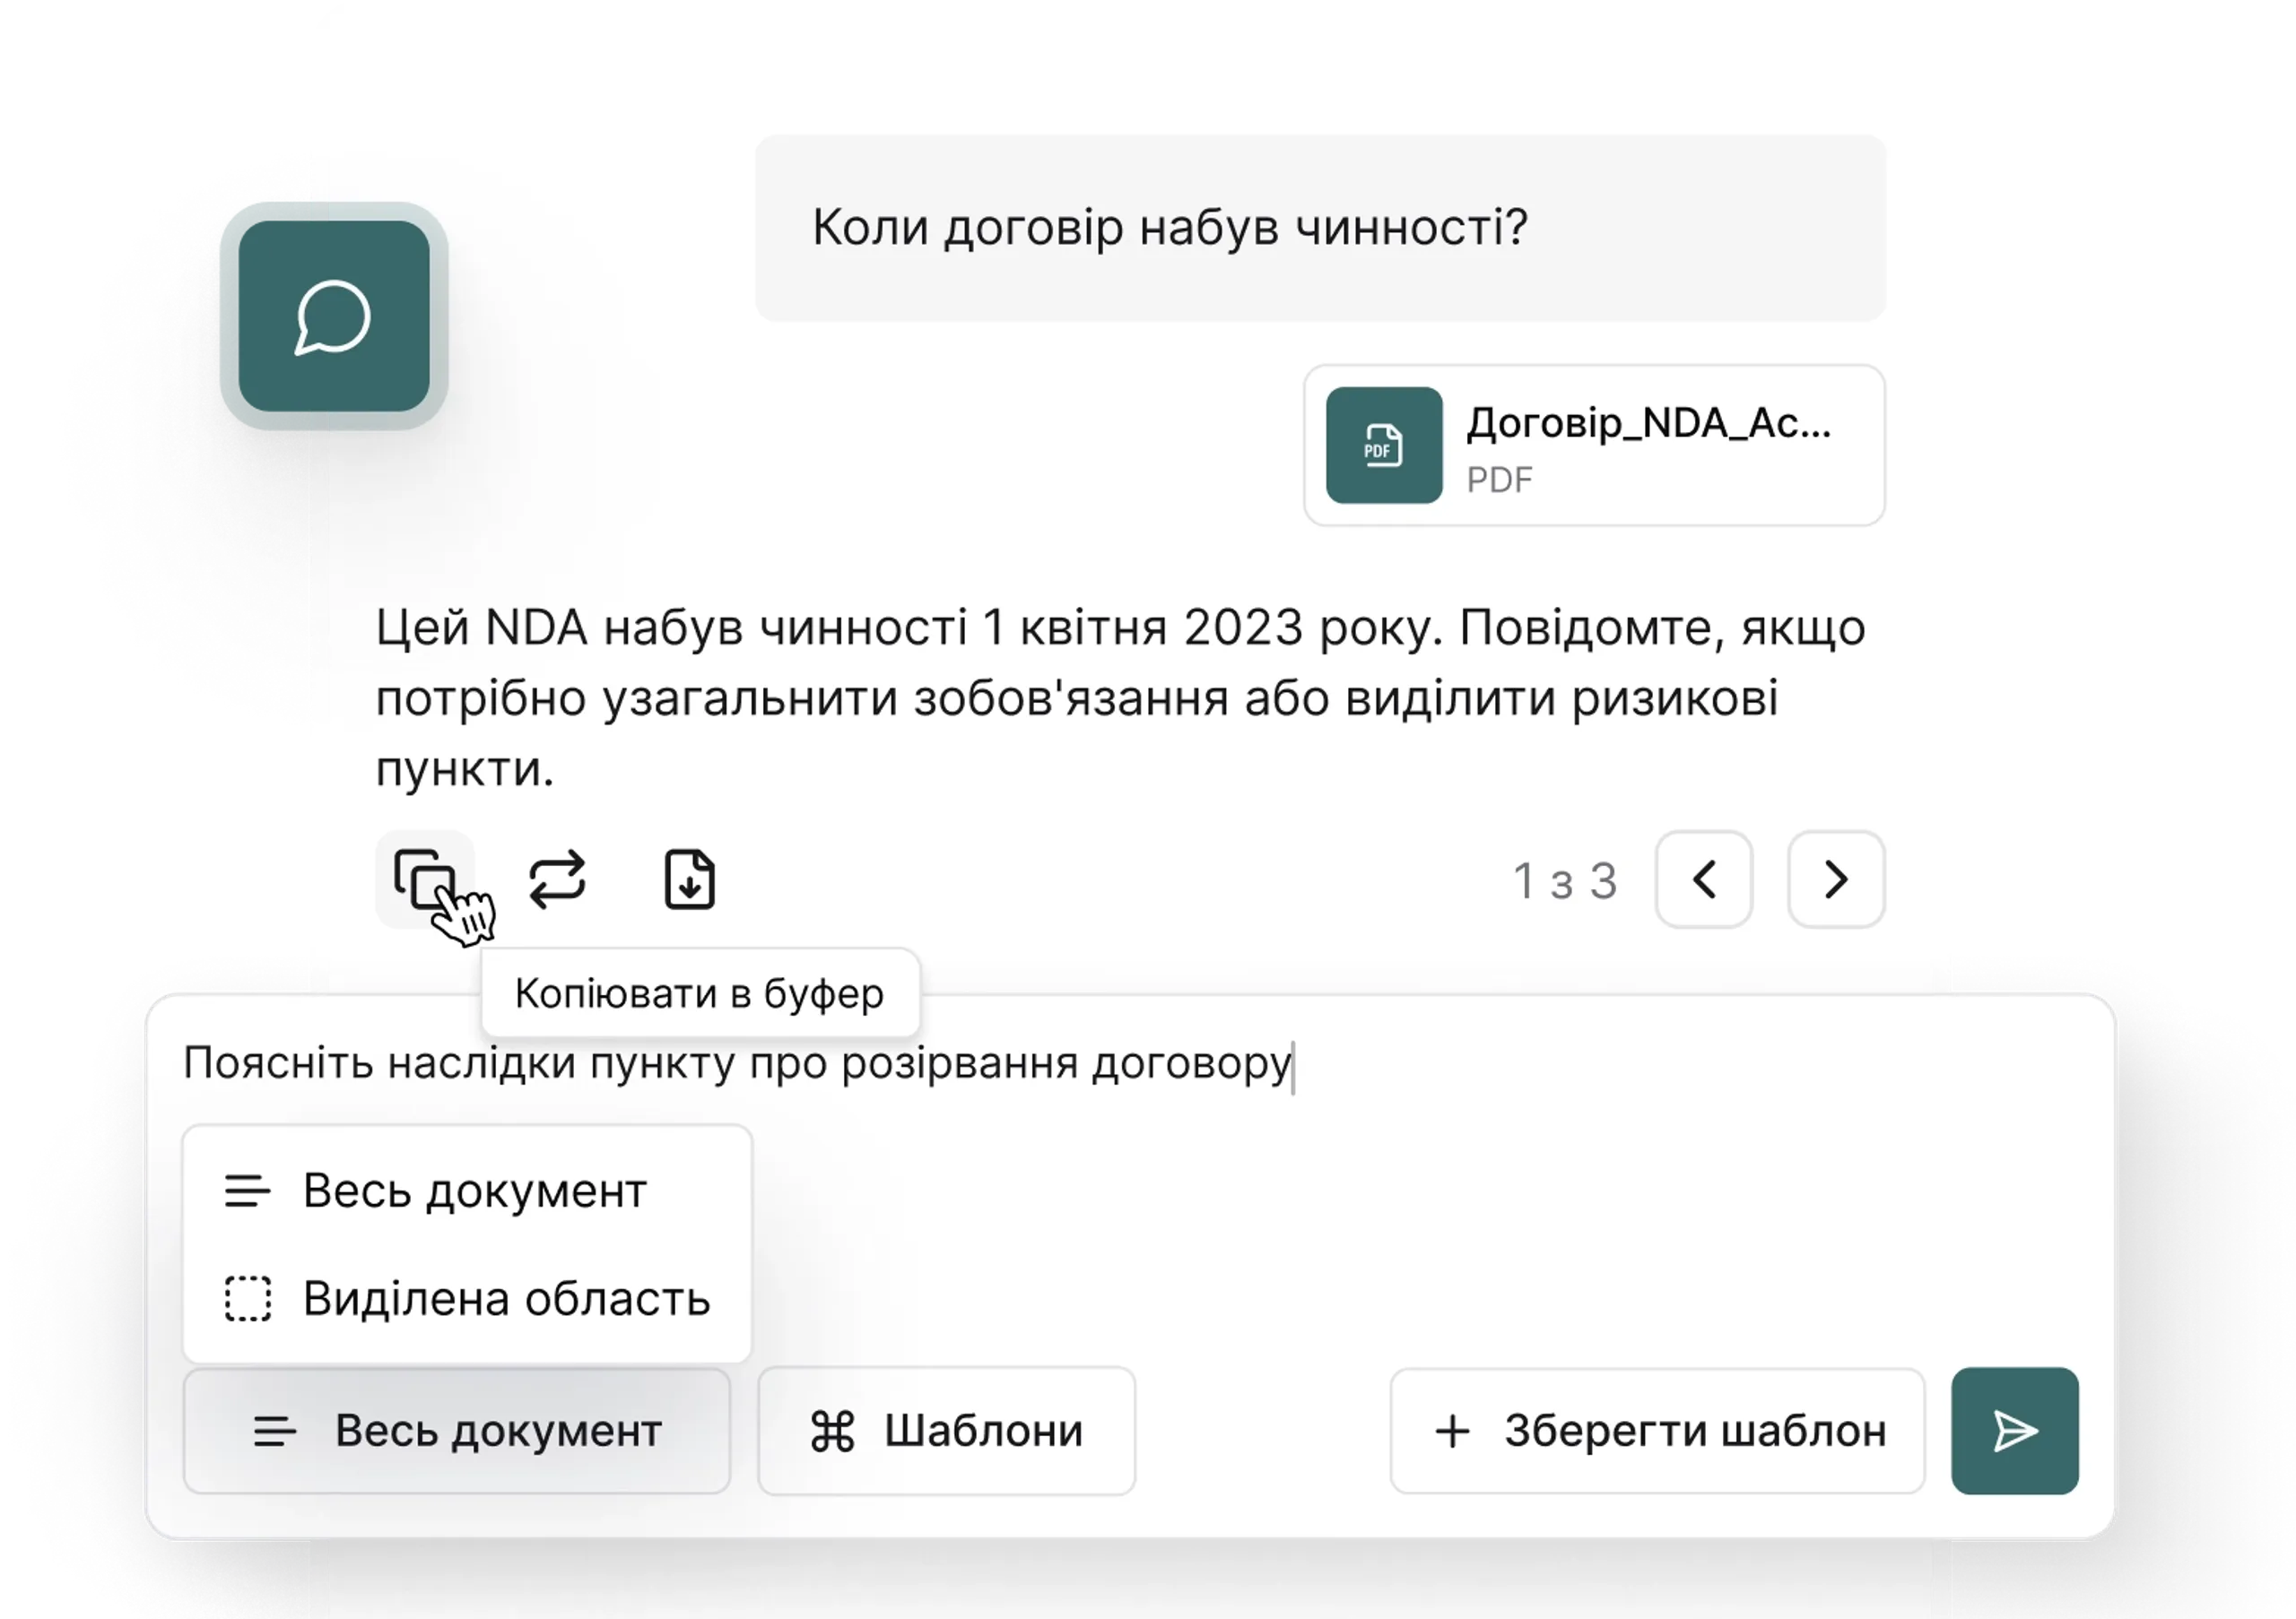
Task: Click the teal chat bubble icon
Action: pos(333,316)
